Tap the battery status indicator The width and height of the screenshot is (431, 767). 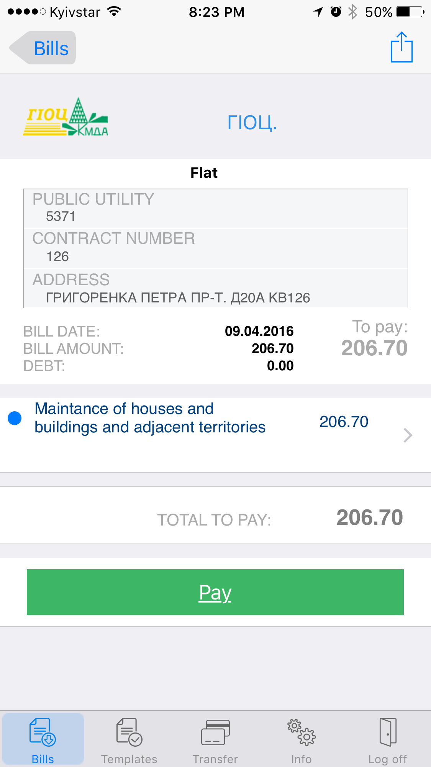(410, 12)
